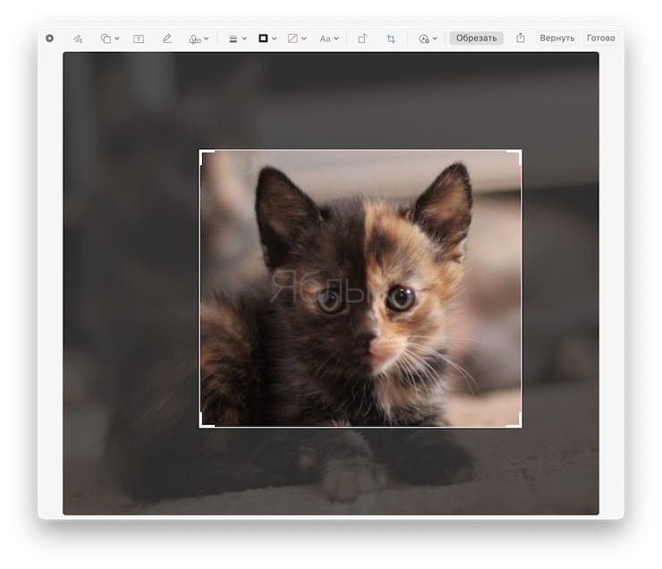Click the Share icon
The image size is (662, 569).
[521, 38]
